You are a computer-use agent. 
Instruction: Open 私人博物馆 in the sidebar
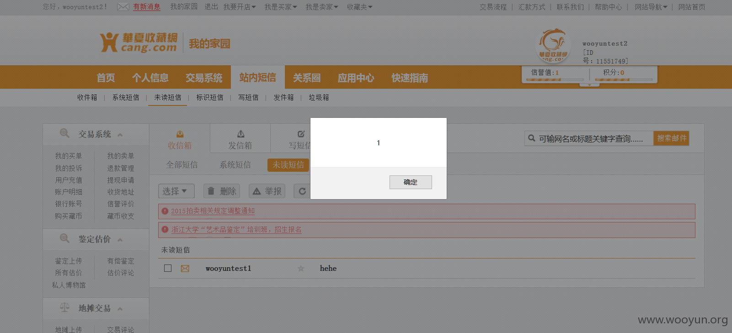coord(69,285)
